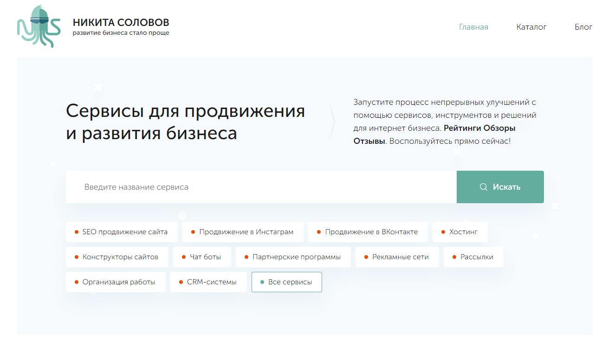Screen dimensions: 608x353
Task: Select the Чат боты filter
Action: 202,257
